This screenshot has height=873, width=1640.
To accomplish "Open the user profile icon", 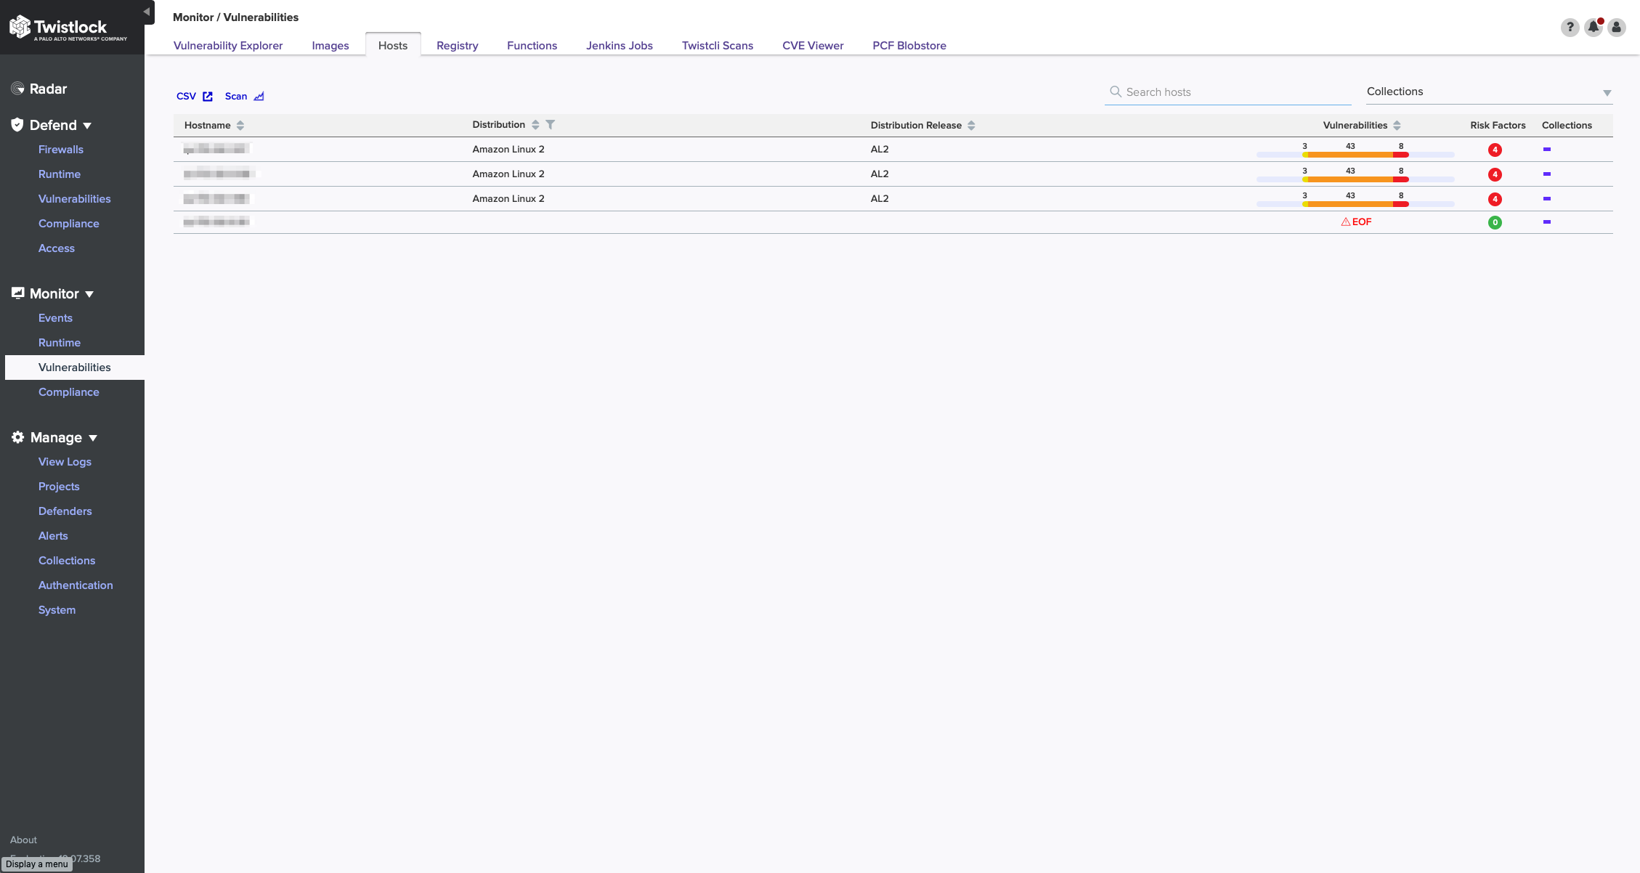I will coord(1616,28).
